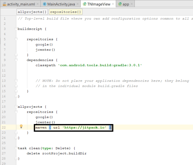
Task: Click fold end marker on line 8
Action: coord(16,55)
